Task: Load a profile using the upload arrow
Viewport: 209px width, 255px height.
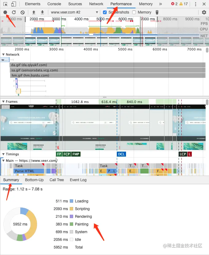Action: (34, 12)
